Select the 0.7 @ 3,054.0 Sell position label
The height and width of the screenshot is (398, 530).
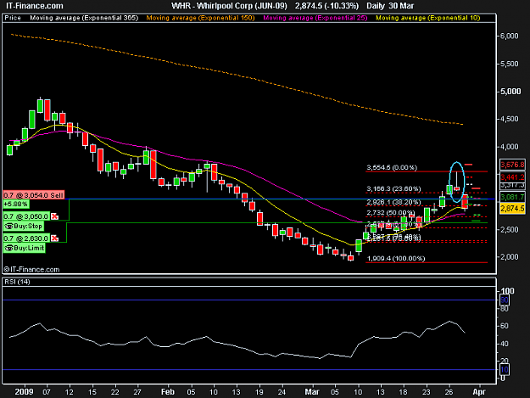tap(33, 195)
